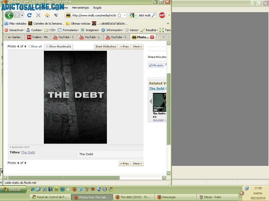Switch to the 'Trailers - Mo...' tab
269x201 pixels.
39,37
